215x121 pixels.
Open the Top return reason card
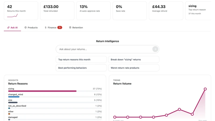pyautogui.click(x=198, y=11)
